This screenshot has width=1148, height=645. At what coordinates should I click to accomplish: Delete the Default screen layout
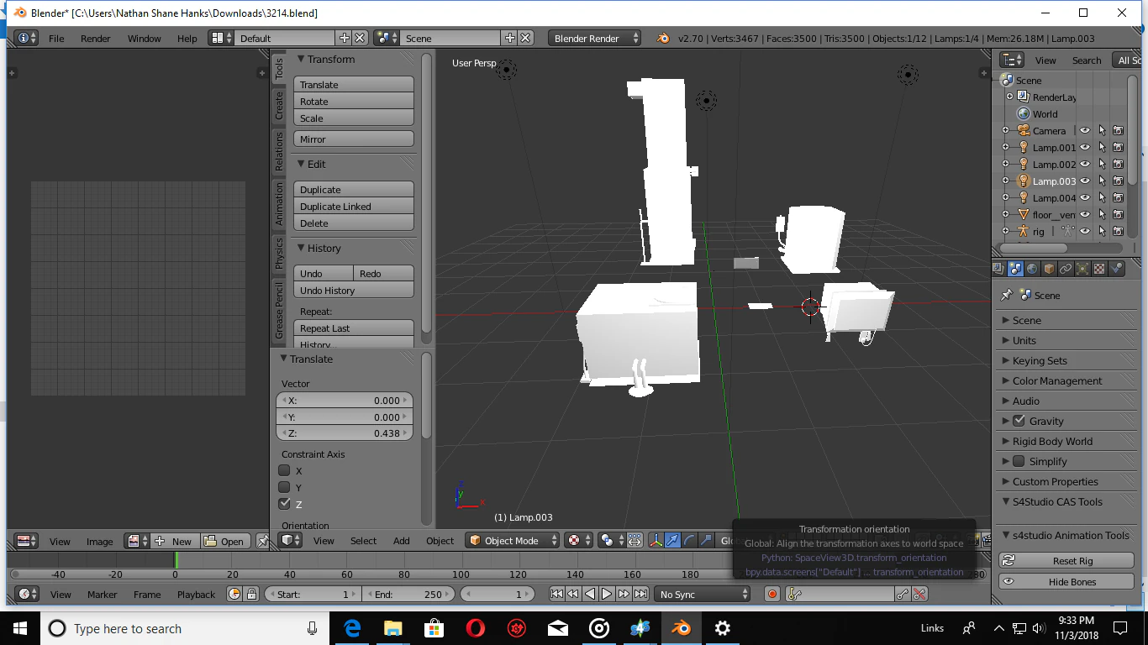(360, 38)
